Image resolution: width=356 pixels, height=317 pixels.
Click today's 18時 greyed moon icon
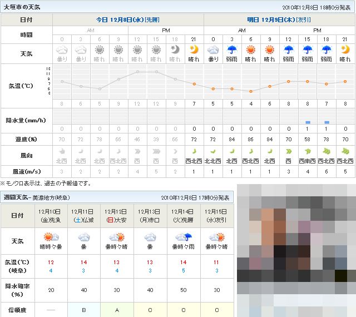pos(175,49)
